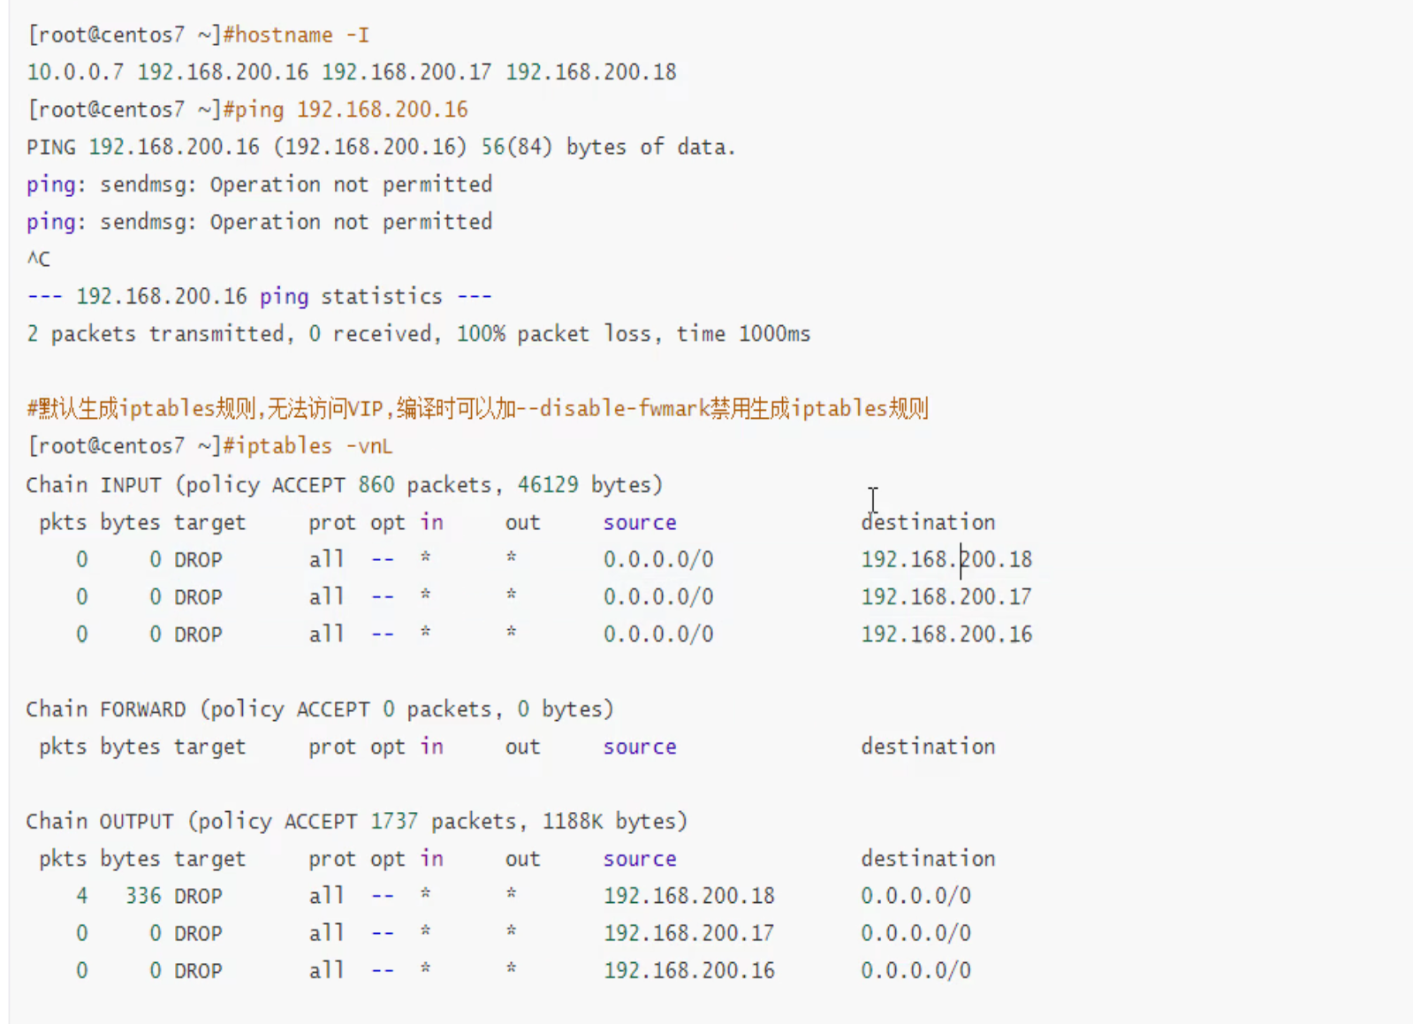This screenshot has width=1413, height=1024.
Task: Click the "336" bytes value in OUTPUT chain
Action: click(143, 896)
